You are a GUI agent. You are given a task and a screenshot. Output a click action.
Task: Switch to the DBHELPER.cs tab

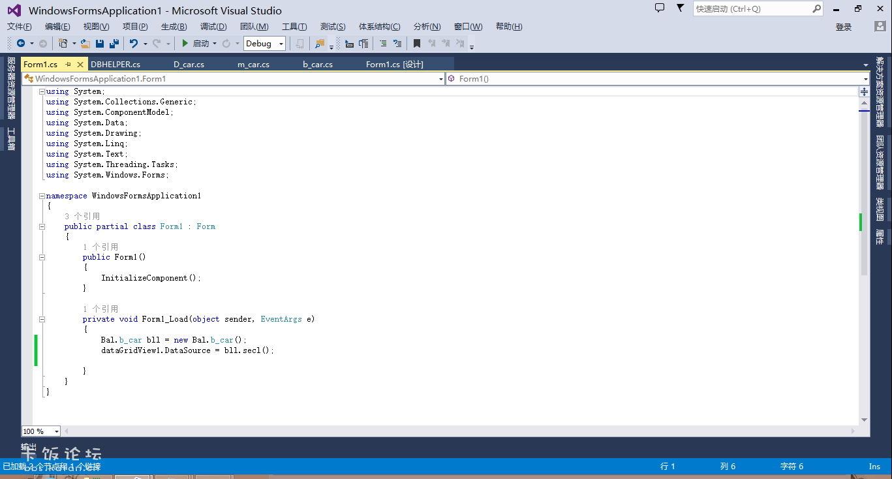pyautogui.click(x=115, y=65)
